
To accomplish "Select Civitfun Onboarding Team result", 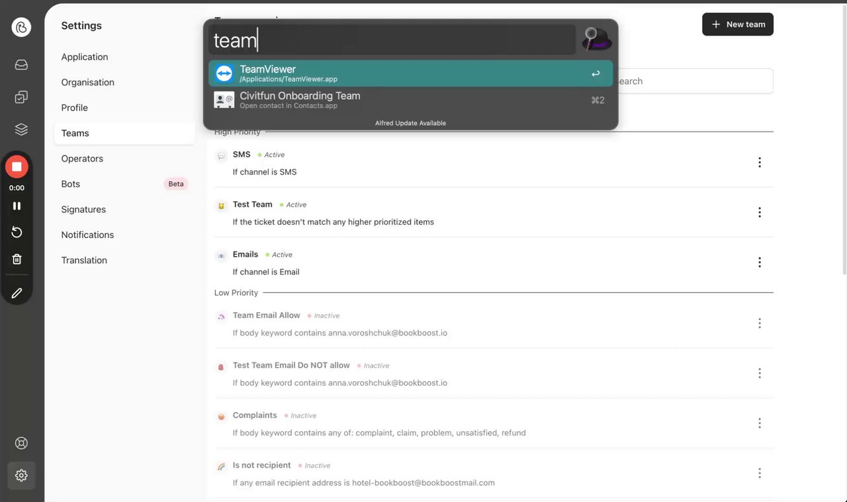I will pyautogui.click(x=411, y=100).
